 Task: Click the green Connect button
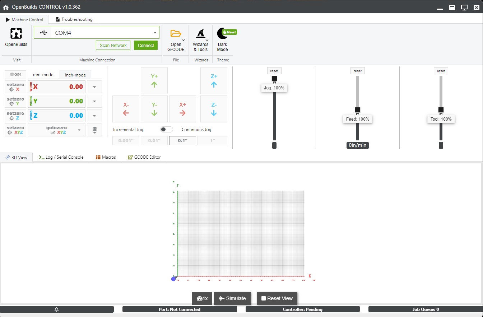point(146,45)
